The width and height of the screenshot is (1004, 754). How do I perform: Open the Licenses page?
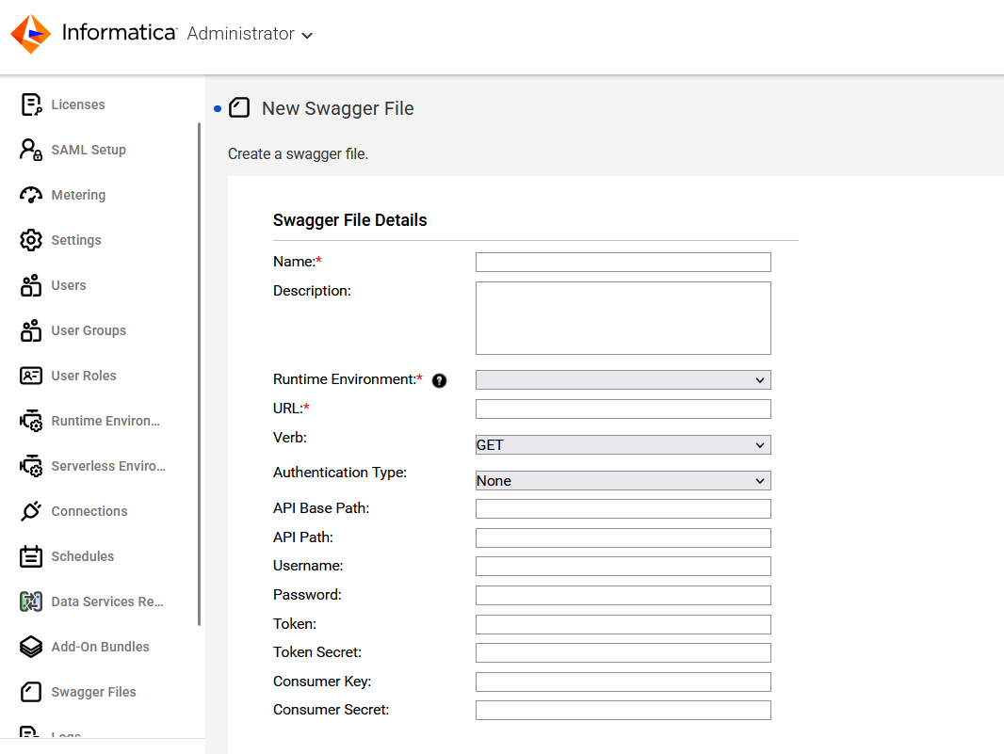click(x=78, y=104)
